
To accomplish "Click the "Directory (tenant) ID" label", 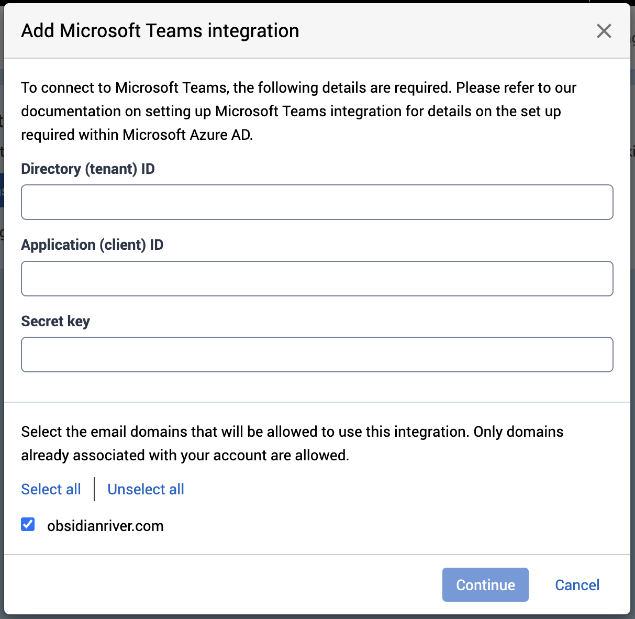I will 88,169.
